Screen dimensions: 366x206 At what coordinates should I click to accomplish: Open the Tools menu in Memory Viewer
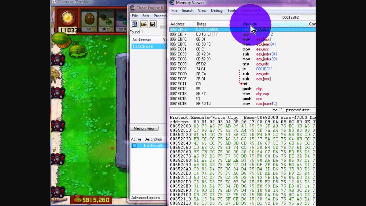tap(232, 11)
